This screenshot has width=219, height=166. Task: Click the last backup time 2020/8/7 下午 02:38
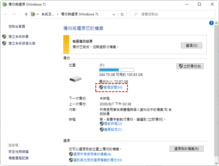(115, 104)
